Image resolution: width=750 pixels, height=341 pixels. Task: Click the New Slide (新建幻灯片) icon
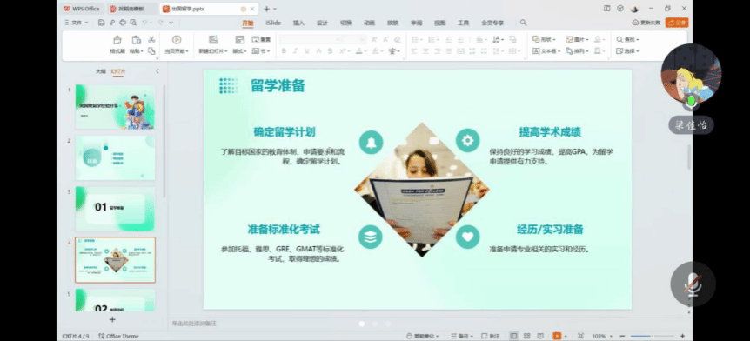click(x=213, y=40)
